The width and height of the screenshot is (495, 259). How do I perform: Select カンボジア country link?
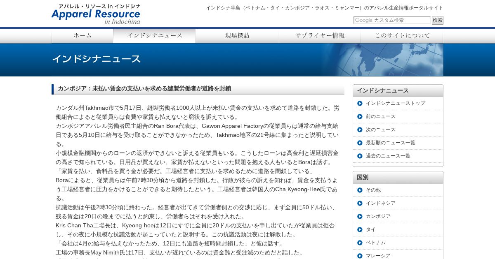[378, 216]
